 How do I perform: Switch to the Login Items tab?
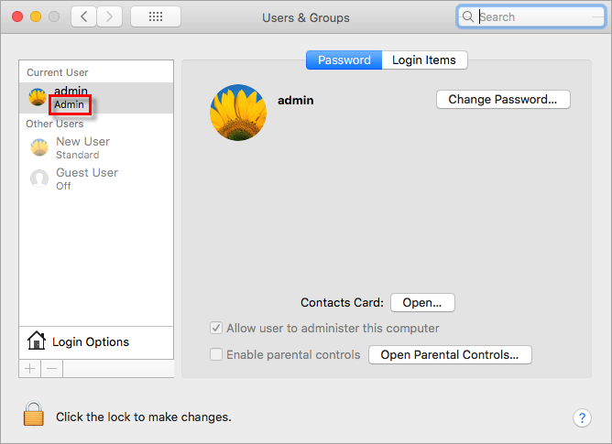click(x=424, y=60)
